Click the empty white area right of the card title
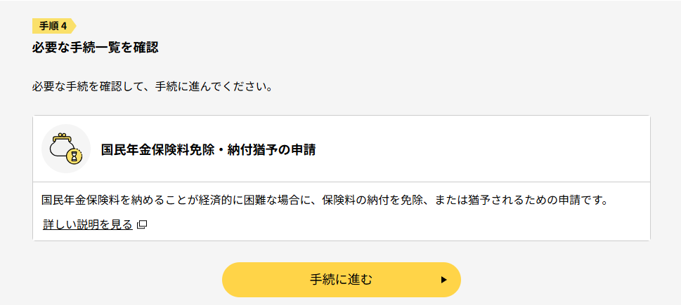The width and height of the screenshot is (681, 305). (482, 149)
